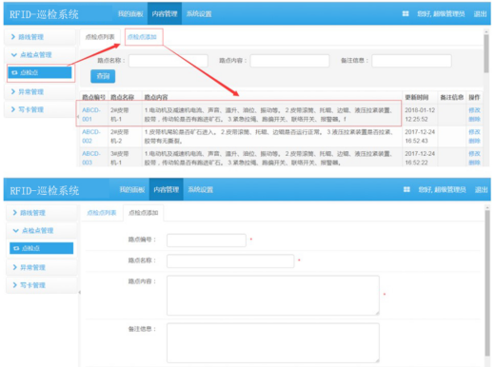
Task: Focus the 路点内容 search field
Action: [x=289, y=61]
